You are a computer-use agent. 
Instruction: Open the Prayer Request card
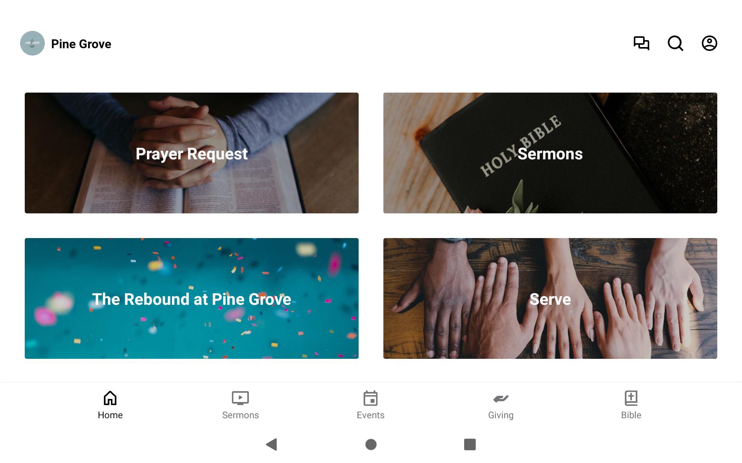tap(192, 153)
